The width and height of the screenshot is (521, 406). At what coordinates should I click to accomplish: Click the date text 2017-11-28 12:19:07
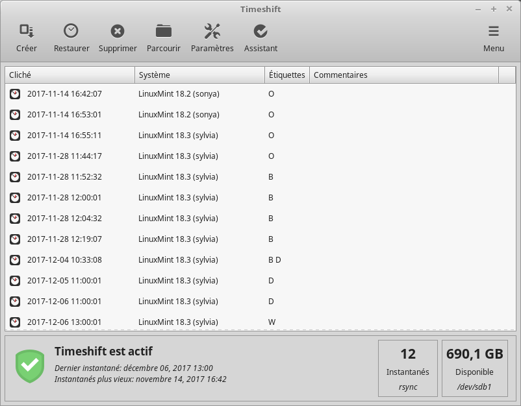tap(64, 239)
